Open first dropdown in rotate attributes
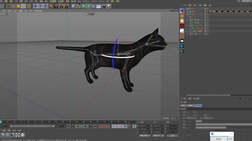The image size is (252, 141). click(x=192, y=118)
